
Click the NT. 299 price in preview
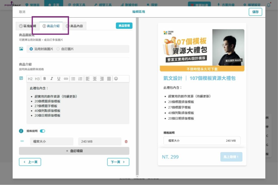click(170, 157)
